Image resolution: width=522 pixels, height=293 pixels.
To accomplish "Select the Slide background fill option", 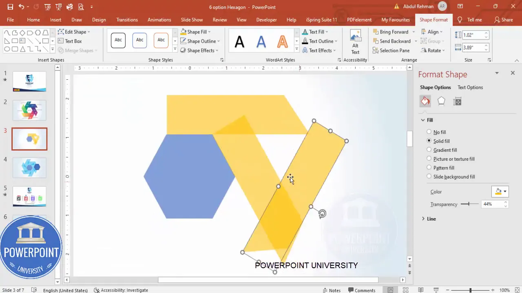I will pos(429,177).
